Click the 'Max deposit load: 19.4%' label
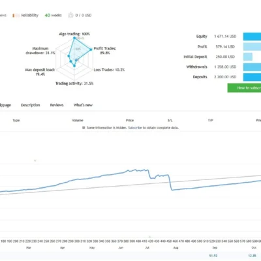 [40, 72]
